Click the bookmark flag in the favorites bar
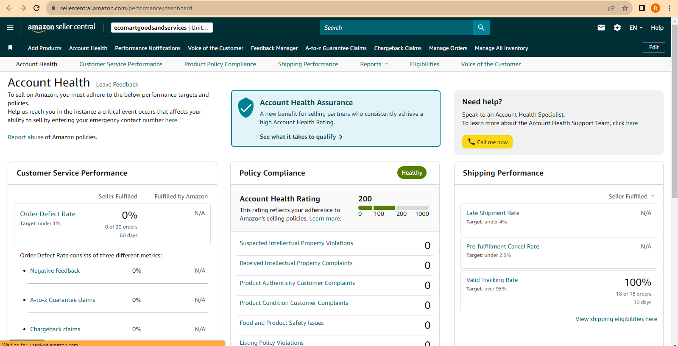 (x=10, y=47)
